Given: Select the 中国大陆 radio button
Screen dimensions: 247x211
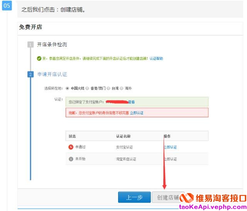Looking at the screenshot, I should point(67,88).
